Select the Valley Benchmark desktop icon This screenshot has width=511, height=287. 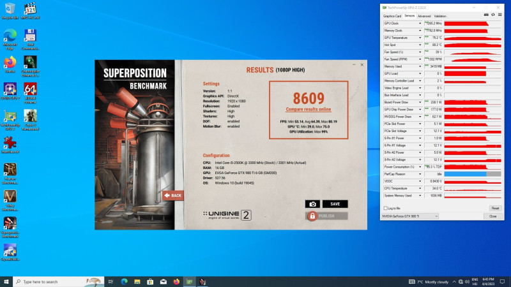pyautogui.click(x=10, y=201)
